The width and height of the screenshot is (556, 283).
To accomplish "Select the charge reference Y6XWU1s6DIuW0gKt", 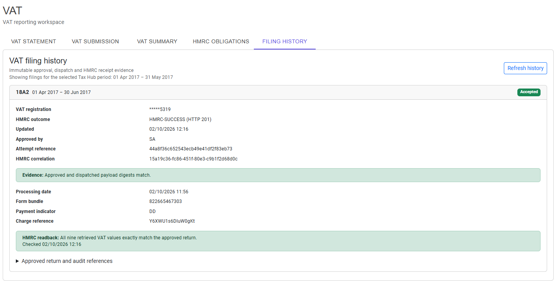I will point(172,221).
